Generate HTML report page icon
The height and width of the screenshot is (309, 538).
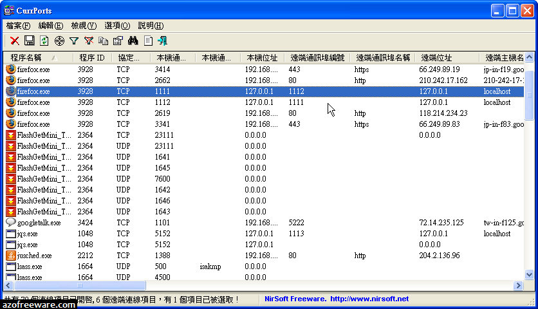(148, 41)
